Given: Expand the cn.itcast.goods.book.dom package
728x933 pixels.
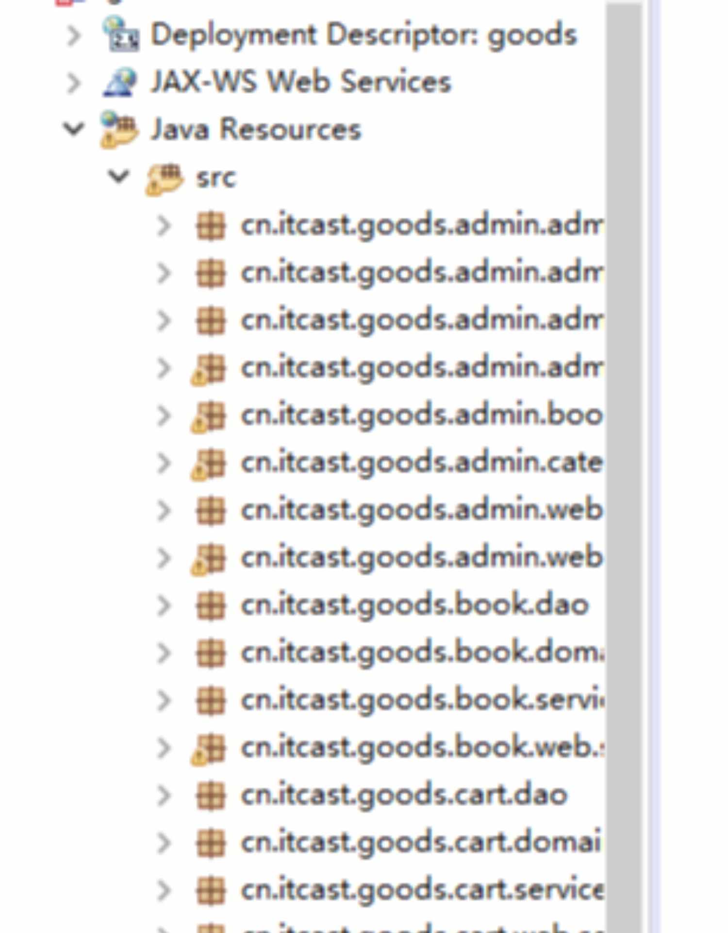Looking at the screenshot, I should [x=164, y=654].
